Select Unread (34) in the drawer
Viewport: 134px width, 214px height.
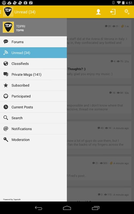coord(33,53)
